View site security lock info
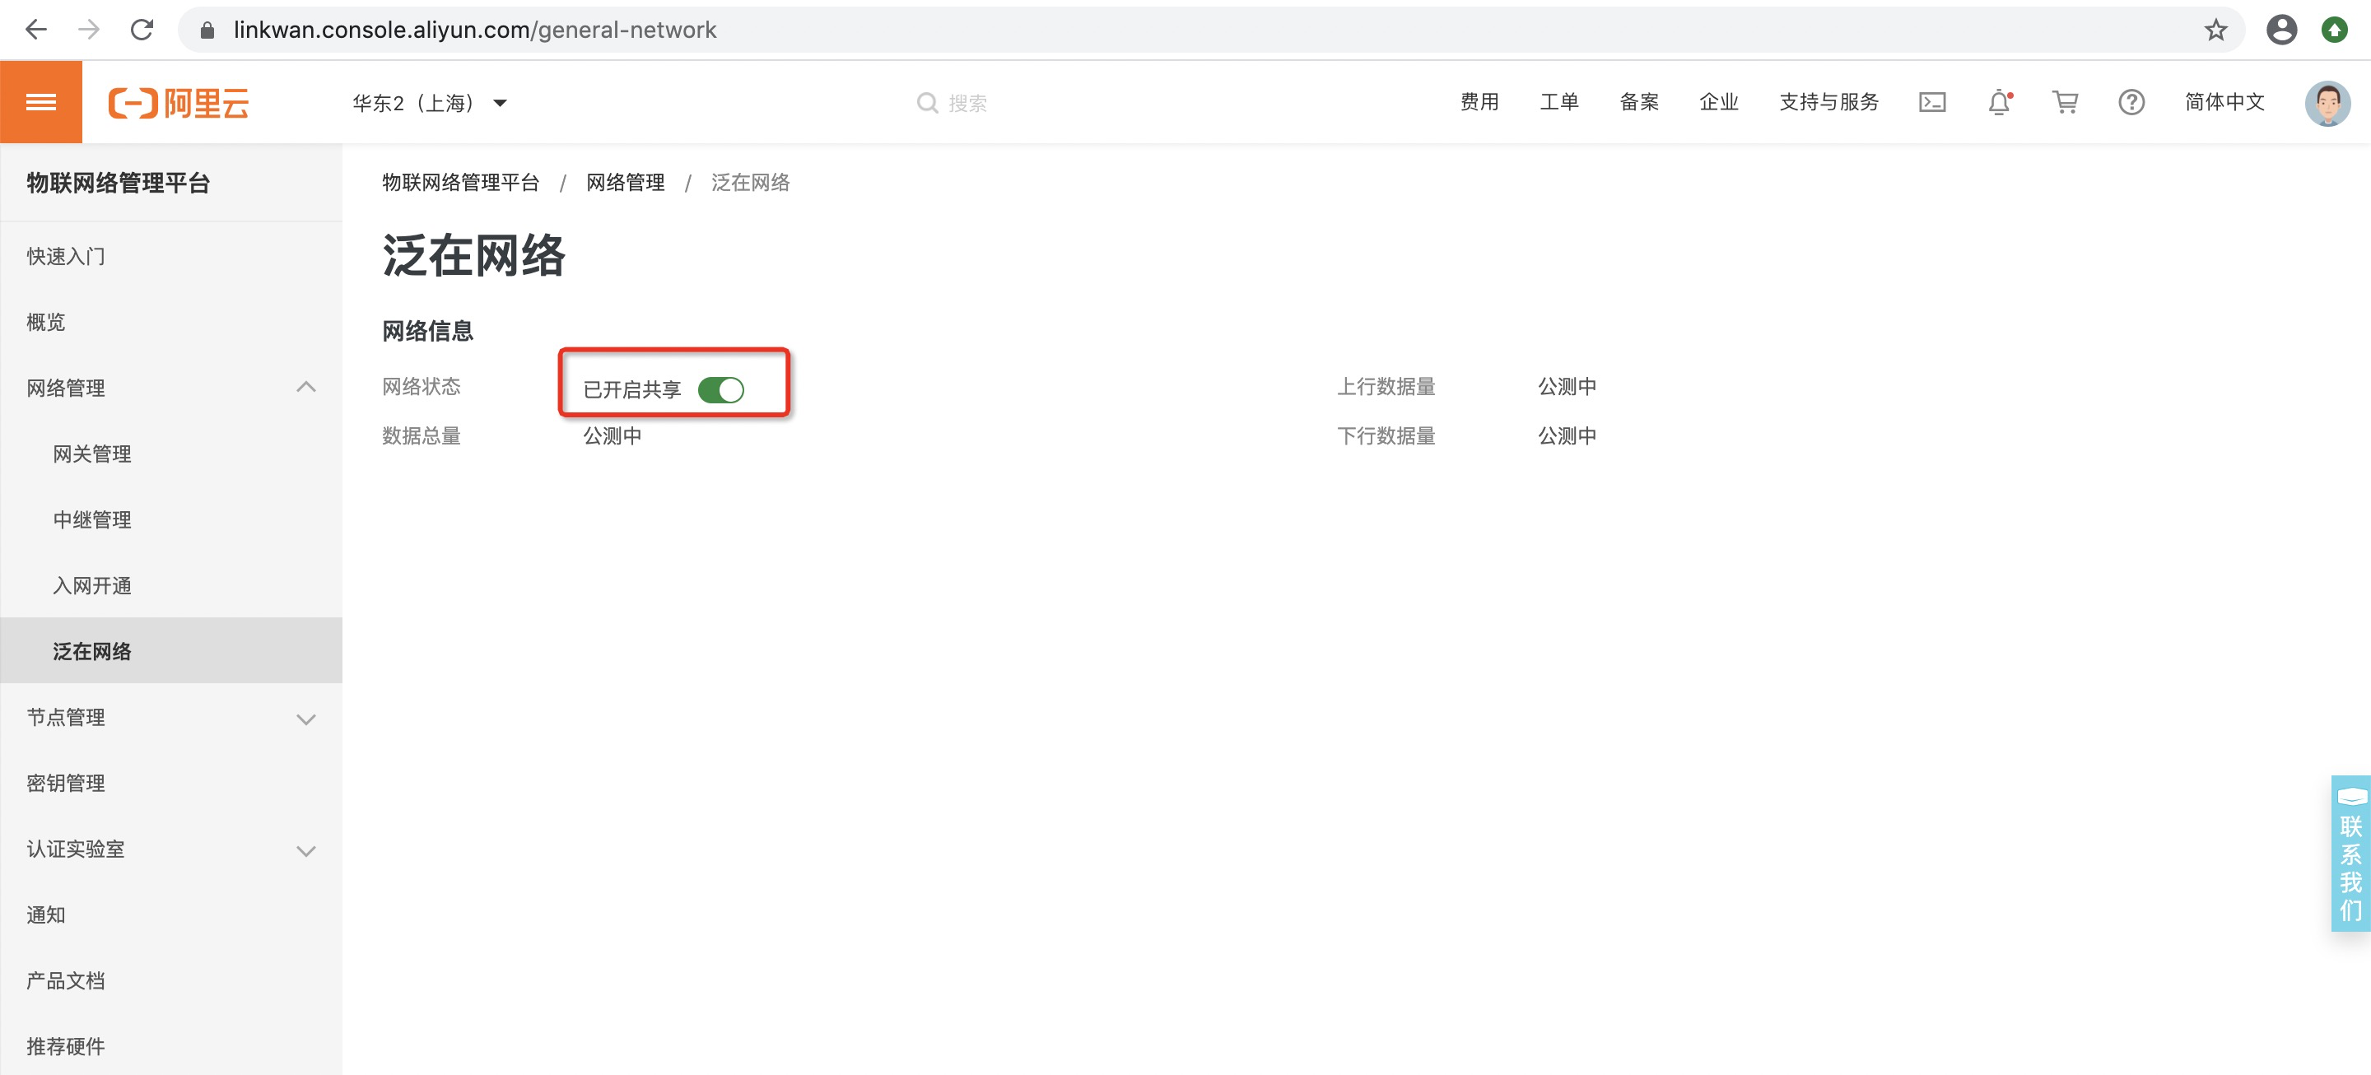This screenshot has height=1075, width=2371. coord(207,30)
